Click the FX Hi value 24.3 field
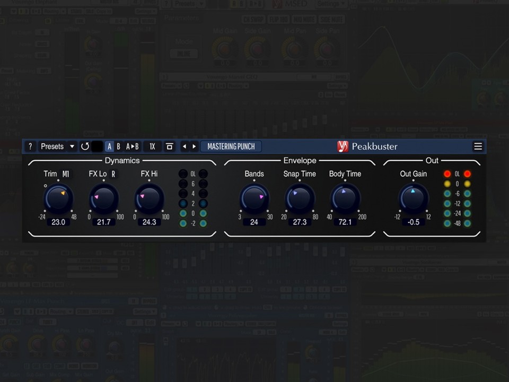 click(x=150, y=222)
